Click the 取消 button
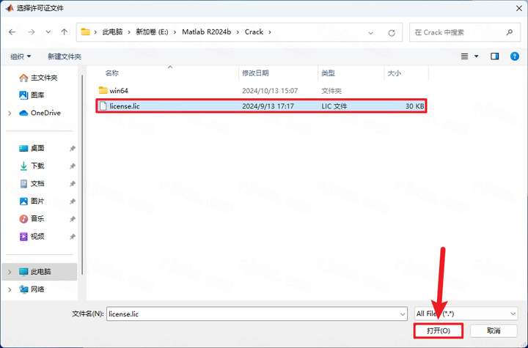The width and height of the screenshot is (528, 348). [x=494, y=330]
